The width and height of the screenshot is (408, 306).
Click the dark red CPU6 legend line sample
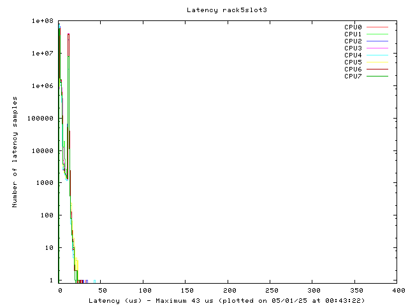pyautogui.click(x=377, y=69)
